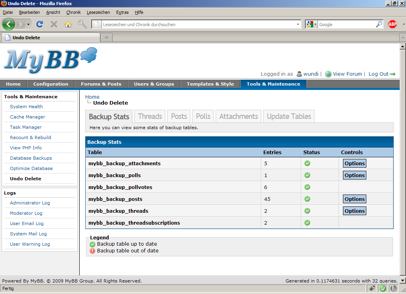This screenshot has width=406, height=294.
Task: Click the Google search input field
Action: 347,24
